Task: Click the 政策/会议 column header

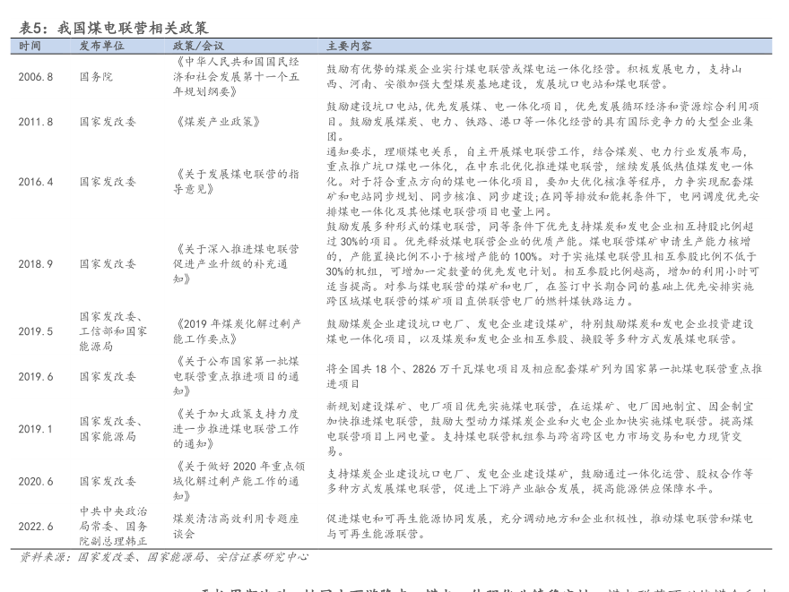Action: pos(198,45)
